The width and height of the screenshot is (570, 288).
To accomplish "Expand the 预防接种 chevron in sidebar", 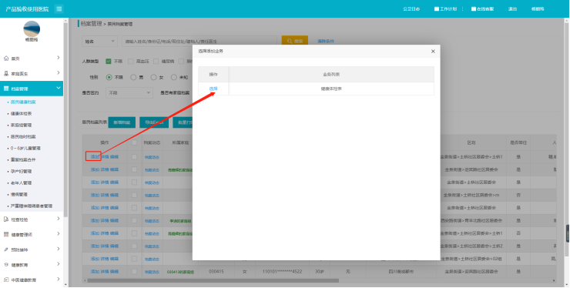I will coord(59,249).
